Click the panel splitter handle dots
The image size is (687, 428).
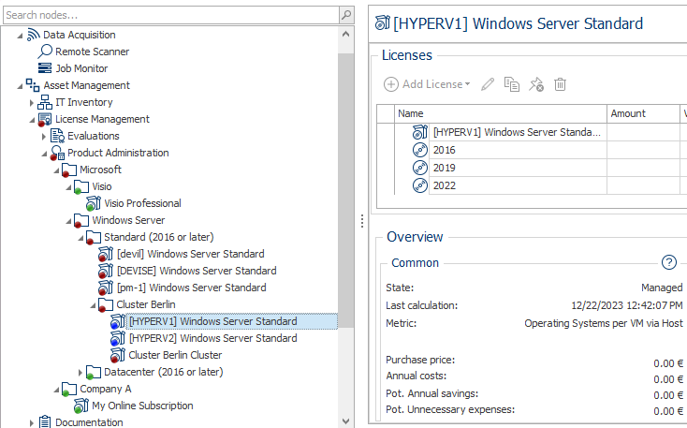362,221
